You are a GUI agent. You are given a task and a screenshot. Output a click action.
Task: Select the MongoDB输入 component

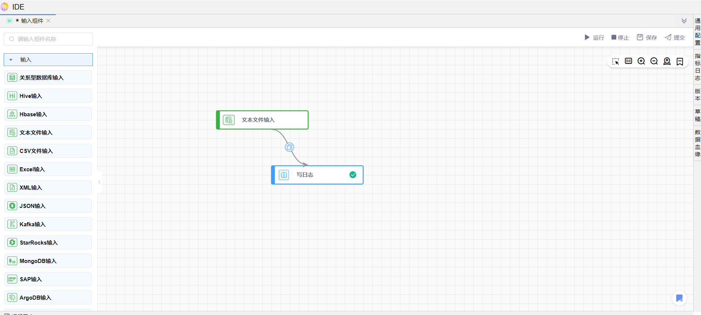coord(48,261)
